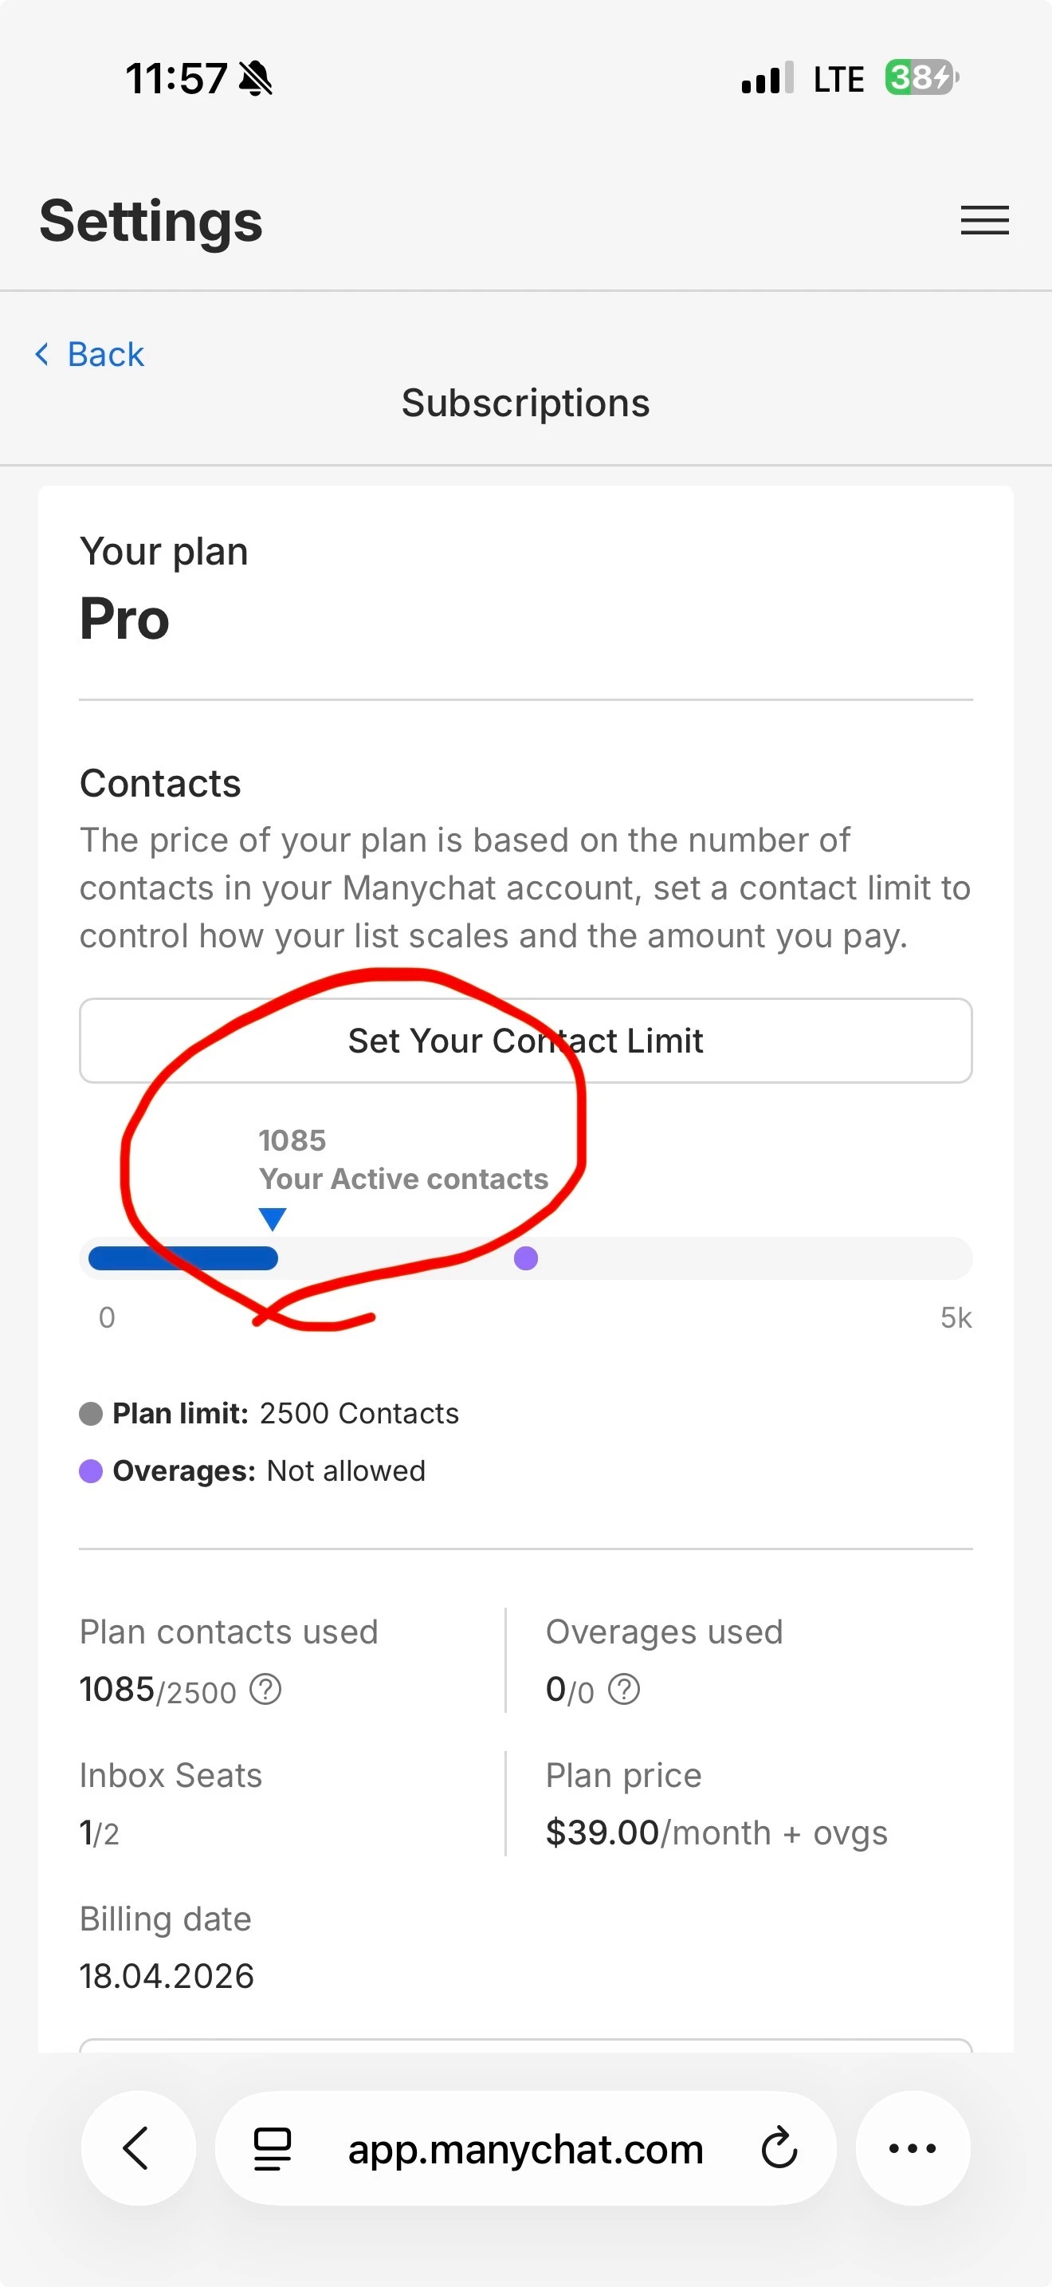This screenshot has height=2287, width=1052.
Task: Open the hamburger menu in Settings header
Action: 984,220
